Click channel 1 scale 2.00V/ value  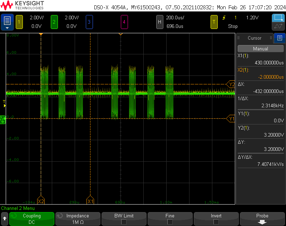click(37, 18)
